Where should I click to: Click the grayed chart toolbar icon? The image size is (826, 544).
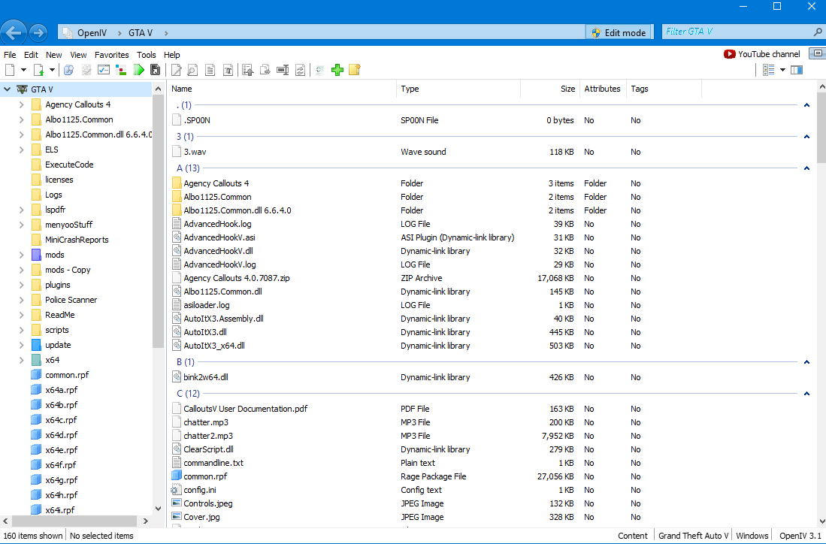pyautogui.click(x=86, y=70)
